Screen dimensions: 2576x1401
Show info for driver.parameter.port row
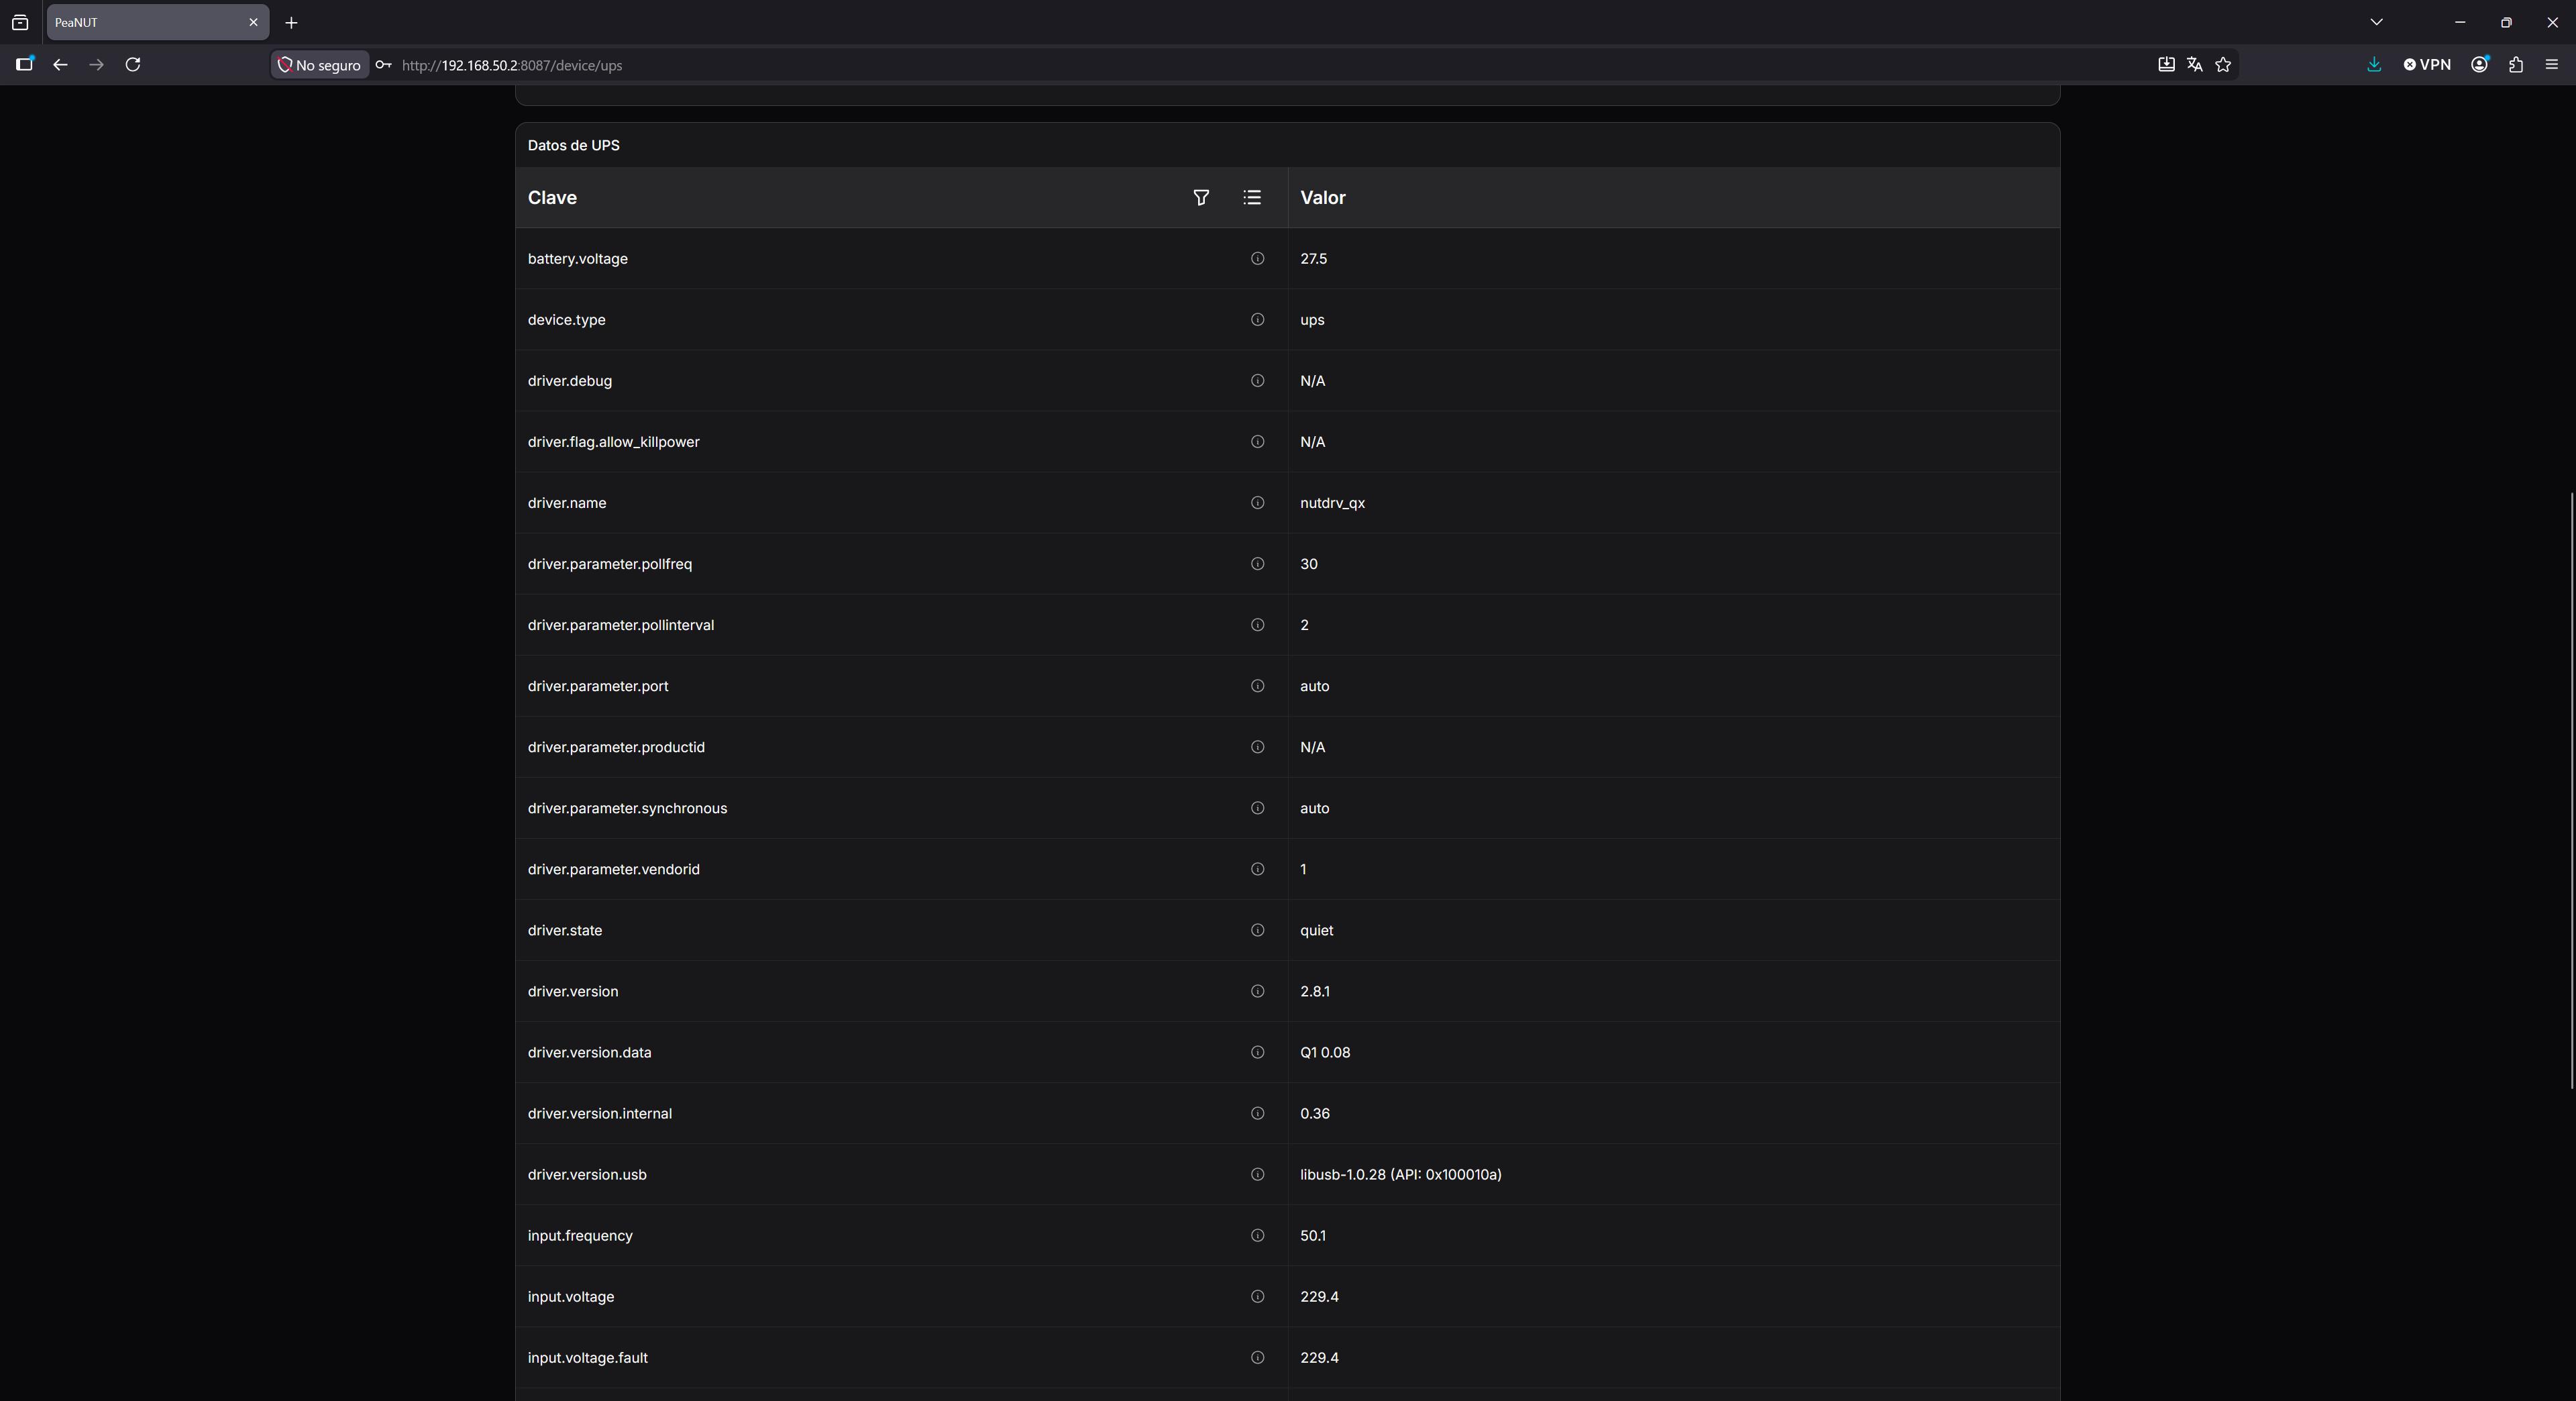(1257, 686)
